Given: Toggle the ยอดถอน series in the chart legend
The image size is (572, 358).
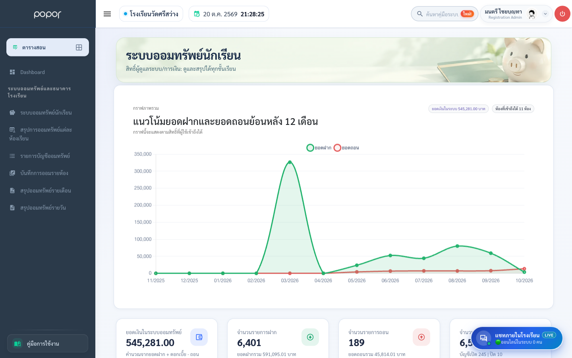Looking at the screenshot, I should tap(346, 148).
